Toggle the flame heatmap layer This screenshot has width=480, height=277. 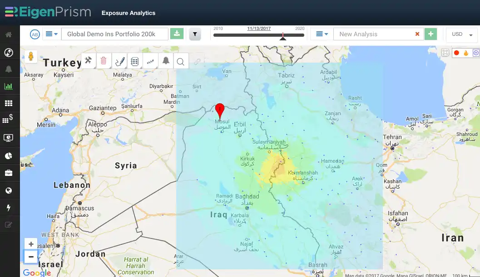(466, 53)
